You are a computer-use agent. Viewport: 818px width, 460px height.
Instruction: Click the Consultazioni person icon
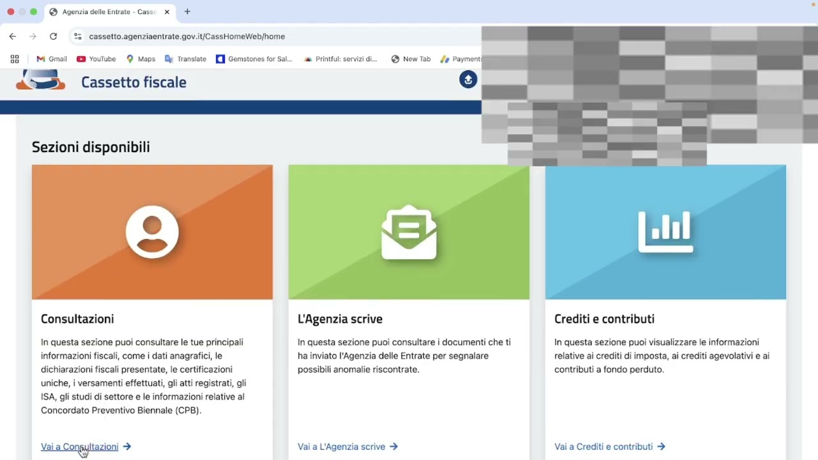coord(152,231)
